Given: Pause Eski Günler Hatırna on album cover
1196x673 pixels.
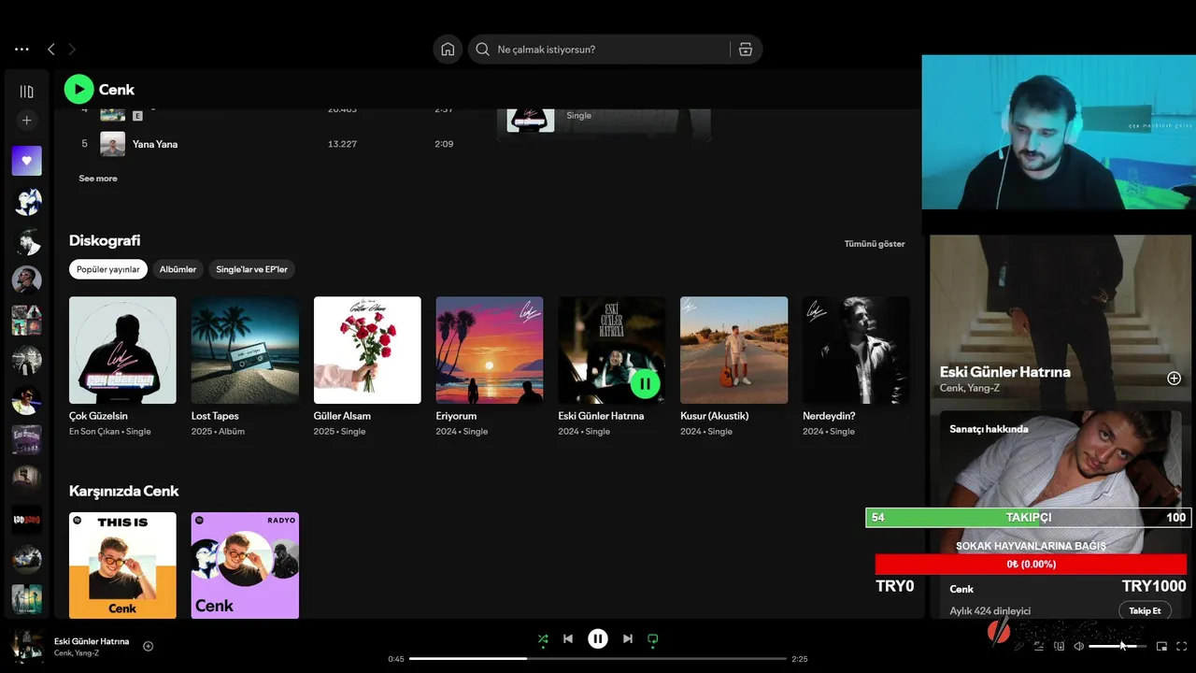Looking at the screenshot, I should click(645, 383).
